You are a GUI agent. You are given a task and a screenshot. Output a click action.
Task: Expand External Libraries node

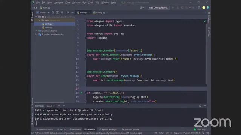[36, 31]
